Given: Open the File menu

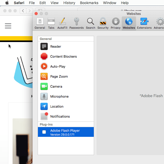Looking at the screenshot, I should pos(32,3).
